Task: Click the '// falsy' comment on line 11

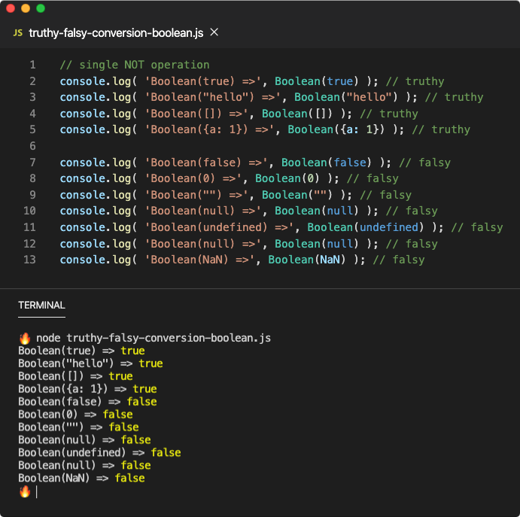Action: pyautogui.click(x=477, y=227)
